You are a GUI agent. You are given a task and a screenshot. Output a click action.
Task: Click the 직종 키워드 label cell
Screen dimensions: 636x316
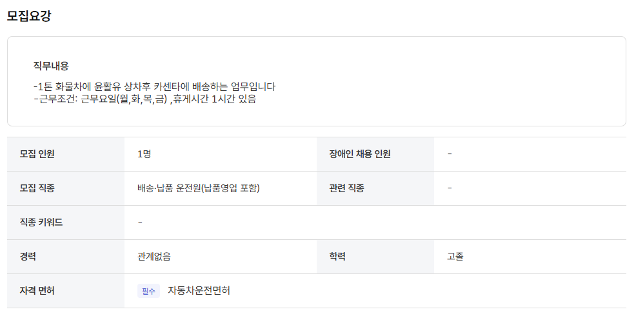click(66, 222)
